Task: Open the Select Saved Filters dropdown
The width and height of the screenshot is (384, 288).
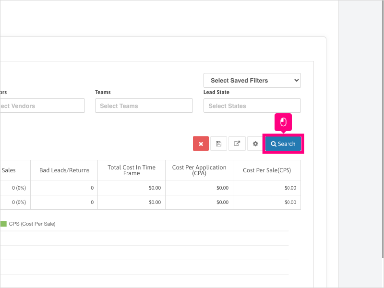Action: (252, 80)
